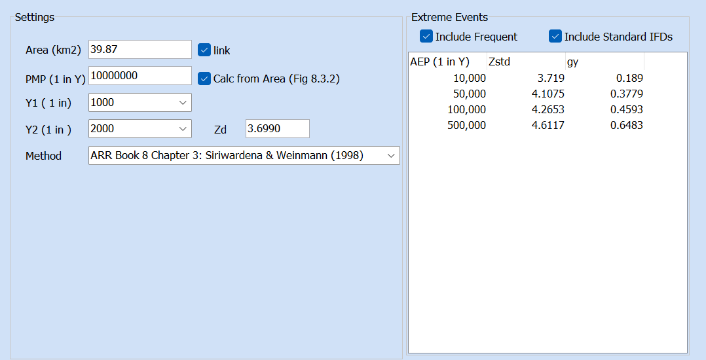Screen dimensions: 706x360
Task: Toggle the Calc from Area checkbox
Action: pyautogui.click(x=204, y=79)
